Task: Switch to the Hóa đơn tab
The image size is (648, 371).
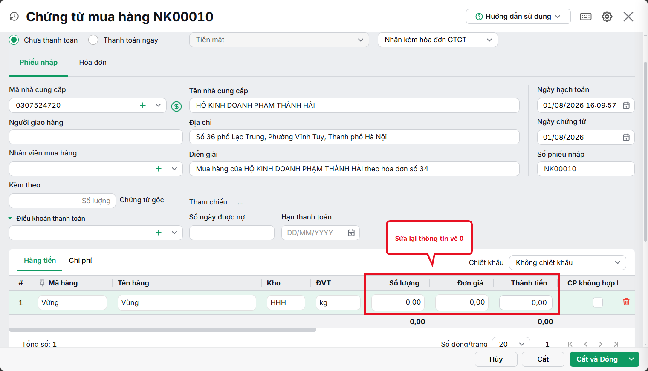Action: (x=93, y=62)
